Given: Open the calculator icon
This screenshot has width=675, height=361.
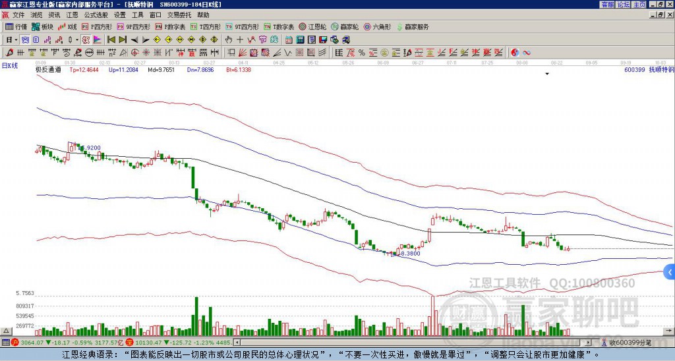Looking at the screenshot, I should (x=300, y=40).
